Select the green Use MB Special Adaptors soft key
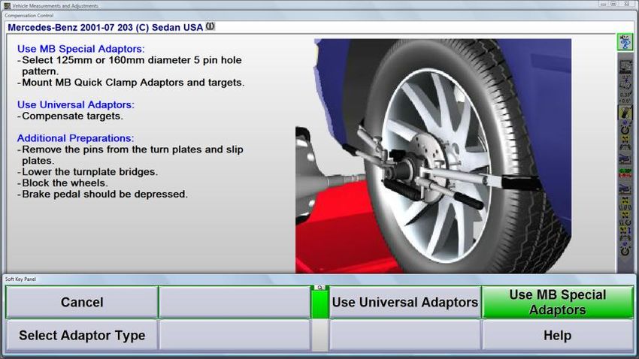This screenshot has width=639, height=359. coord(558,302)
